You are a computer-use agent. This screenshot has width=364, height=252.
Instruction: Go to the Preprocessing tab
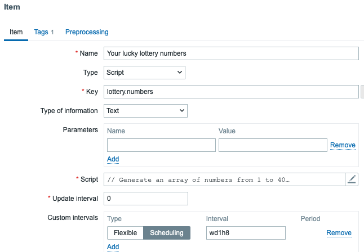[87, 32]
